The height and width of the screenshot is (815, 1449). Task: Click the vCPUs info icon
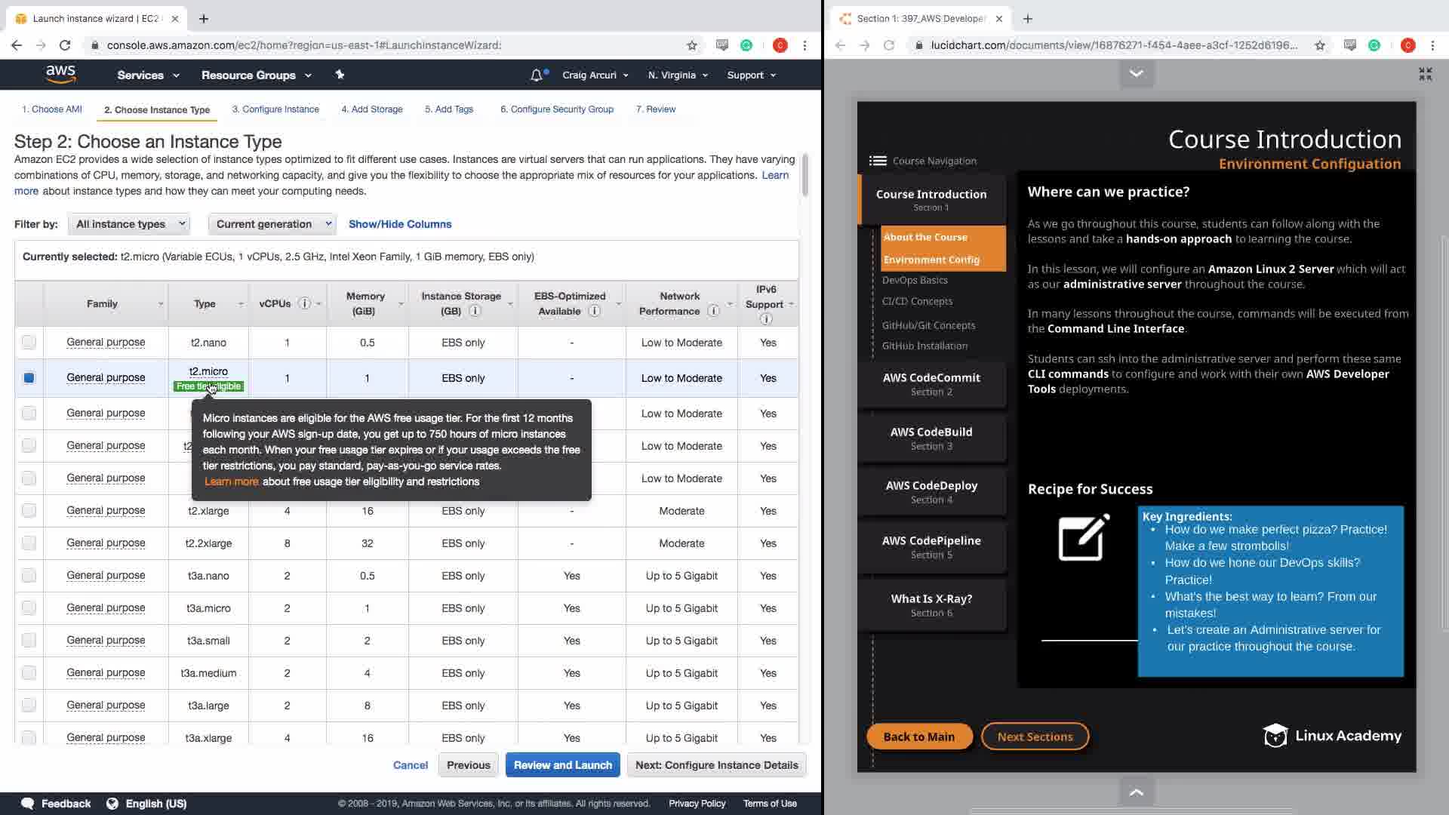(304, 303)
